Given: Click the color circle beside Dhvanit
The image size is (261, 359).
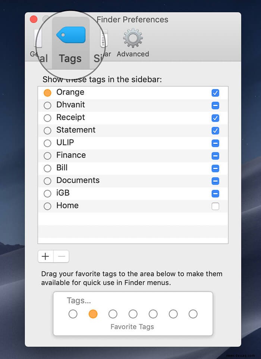Looking at the screenshot, I should pos(47,105).
